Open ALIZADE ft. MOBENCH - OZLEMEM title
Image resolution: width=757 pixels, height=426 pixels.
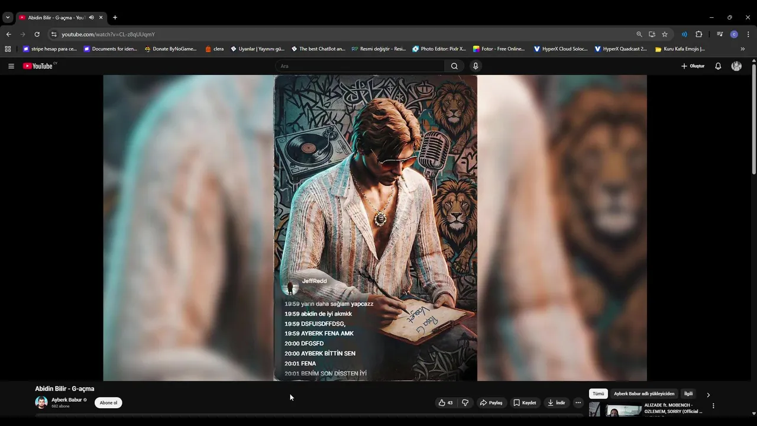pyautogui.click(x=673, y=408)
